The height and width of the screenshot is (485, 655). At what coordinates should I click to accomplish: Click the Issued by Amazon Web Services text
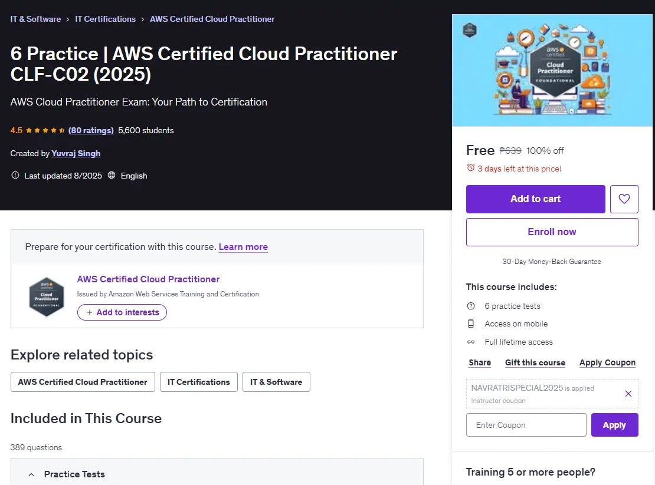tap(168, 294)
